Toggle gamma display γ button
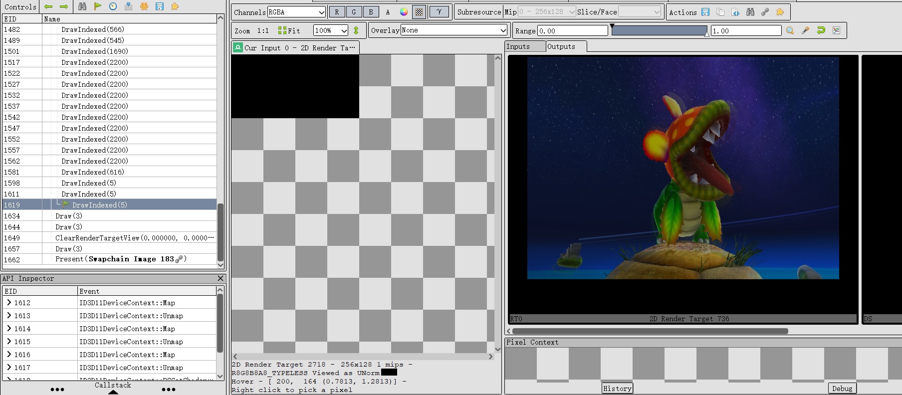The image size is (902, 395). [x=439, y=12]
